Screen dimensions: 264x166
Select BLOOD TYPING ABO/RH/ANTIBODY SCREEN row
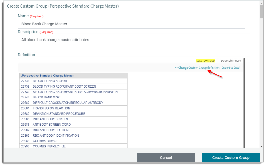(x=64, y=86)
